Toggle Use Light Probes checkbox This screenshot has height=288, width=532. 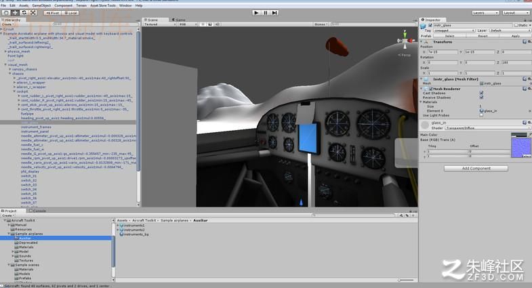[x=481, y=115]
